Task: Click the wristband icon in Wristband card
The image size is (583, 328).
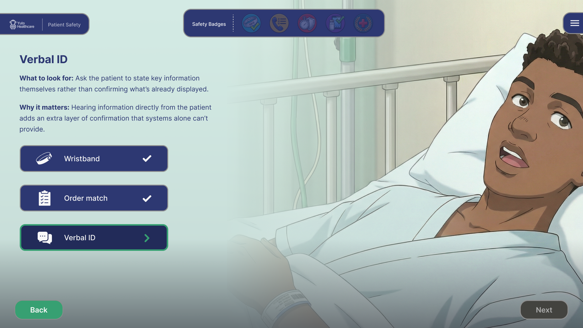Action: point(44,159)
